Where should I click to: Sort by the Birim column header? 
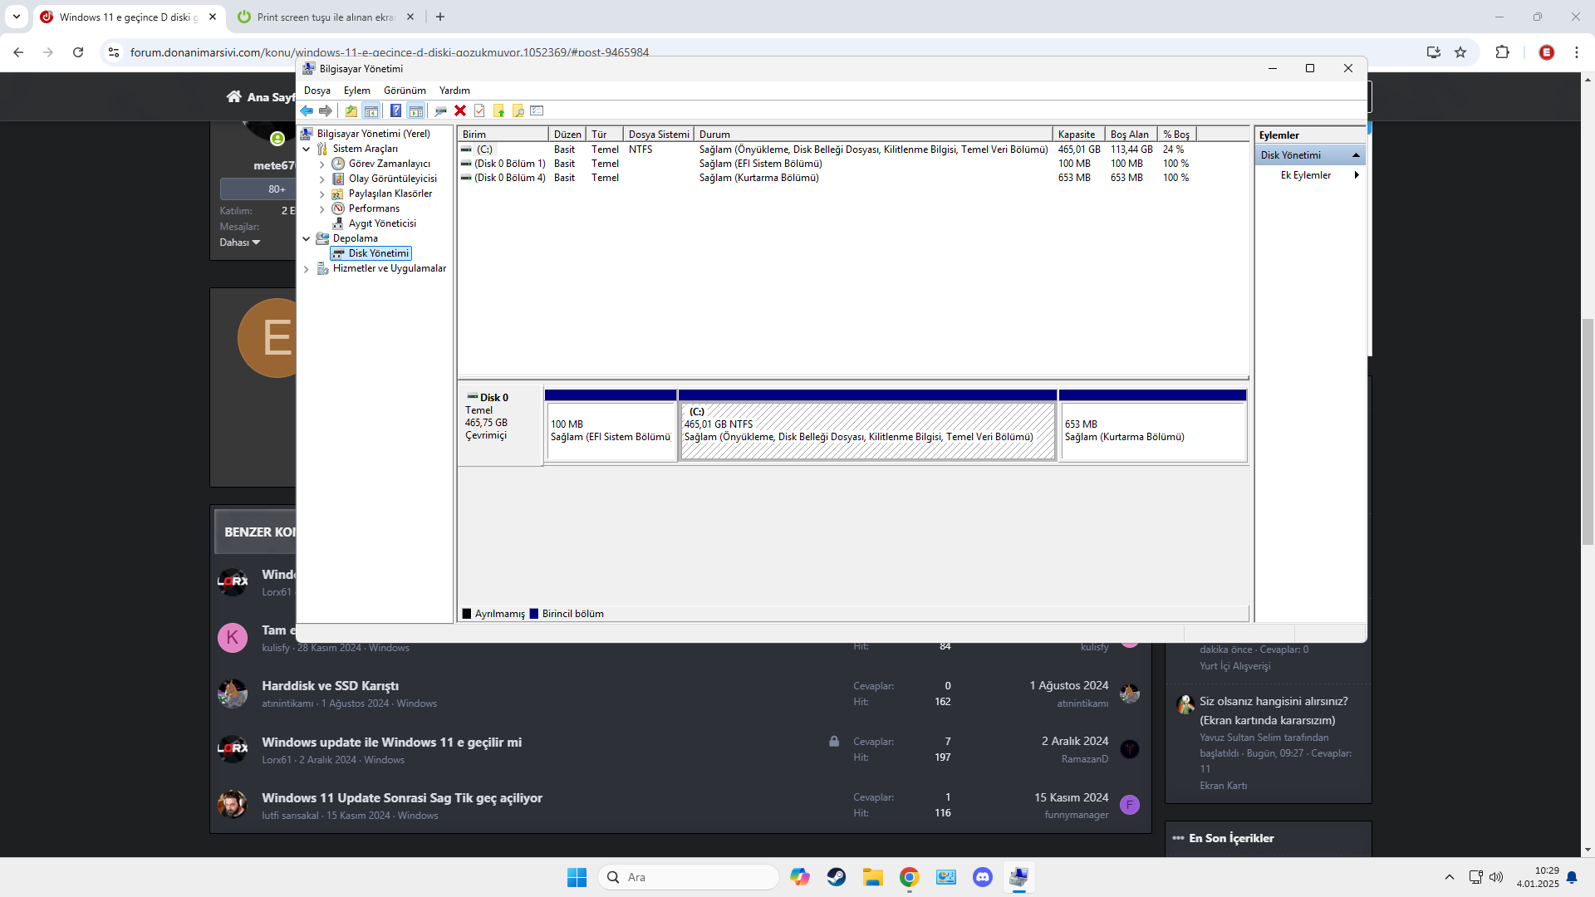coord(503,135)
